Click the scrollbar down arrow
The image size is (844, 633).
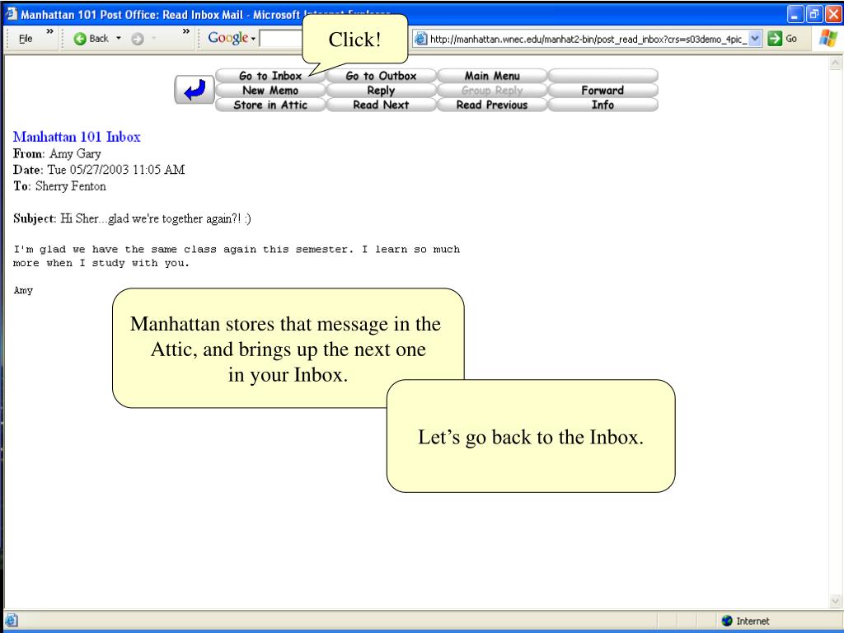click(x=835, y=600)
